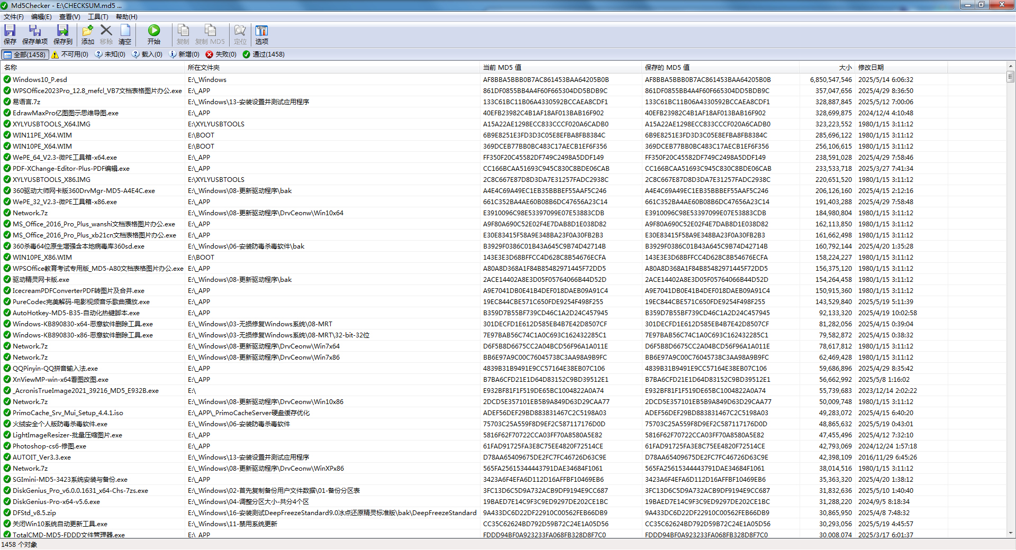Click the file list's scrollbar up arrow
Screen dimensions: 1016x550
tap(1011, 67)
